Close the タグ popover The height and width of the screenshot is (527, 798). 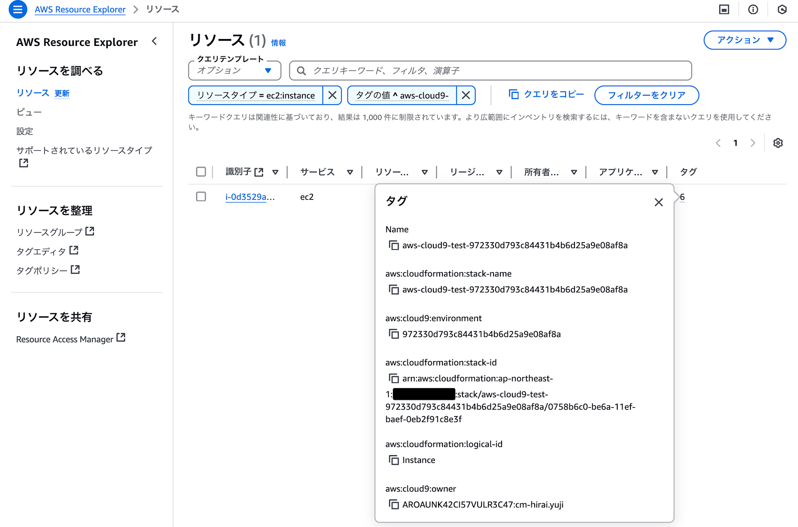pyautogui.click(x=659, y=202)
